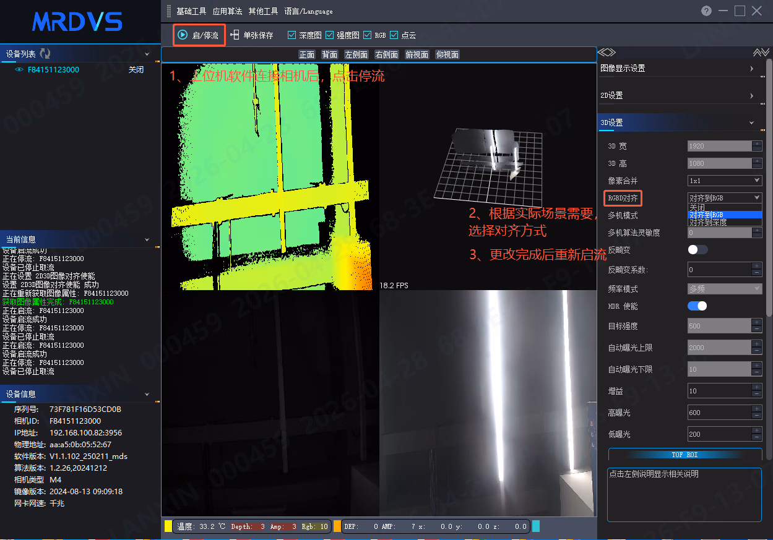The width and height of the screenshot is (773, 540).
Task: Click the 增益 value field
Action: point(719,391)
